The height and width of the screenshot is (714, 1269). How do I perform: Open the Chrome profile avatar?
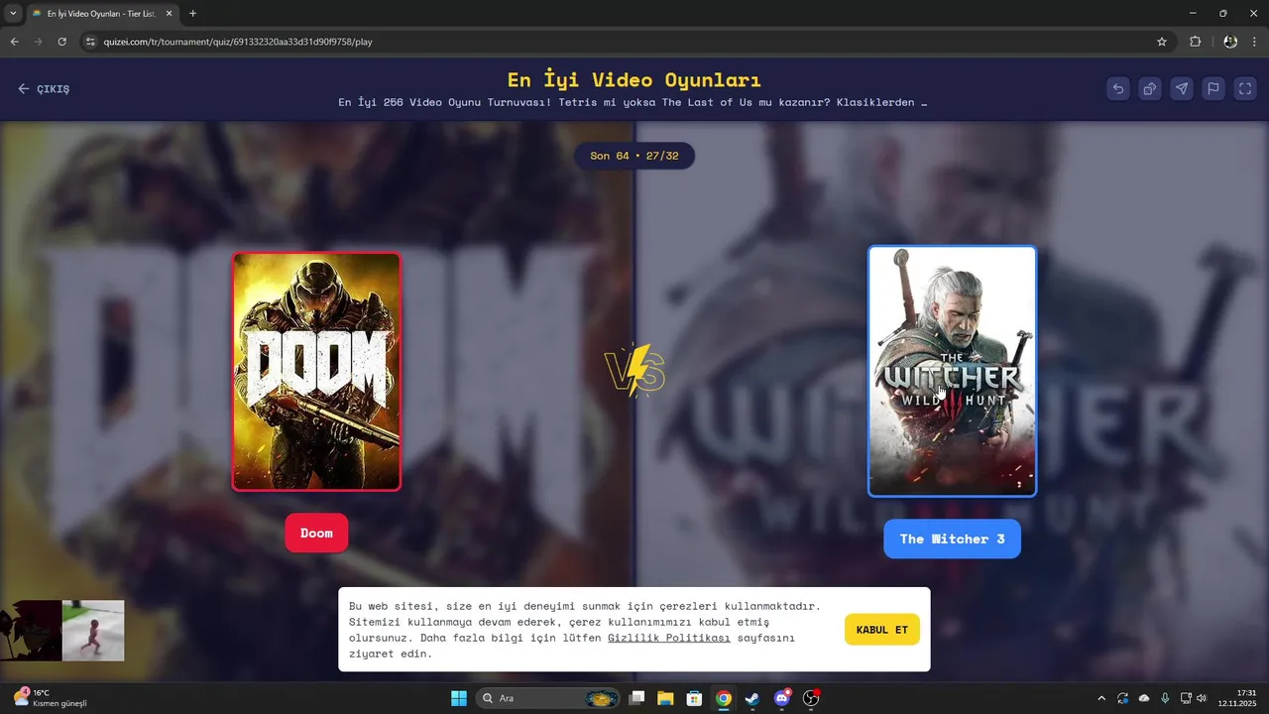(x=1230, y=42)
